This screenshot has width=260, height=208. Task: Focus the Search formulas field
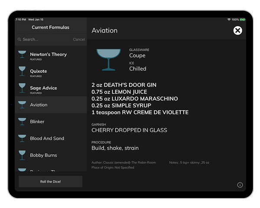(x=44, y=39)
